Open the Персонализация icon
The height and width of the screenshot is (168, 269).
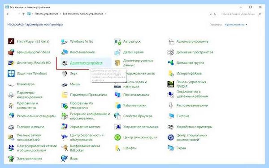pyautogui.click(x=117, y=95)
